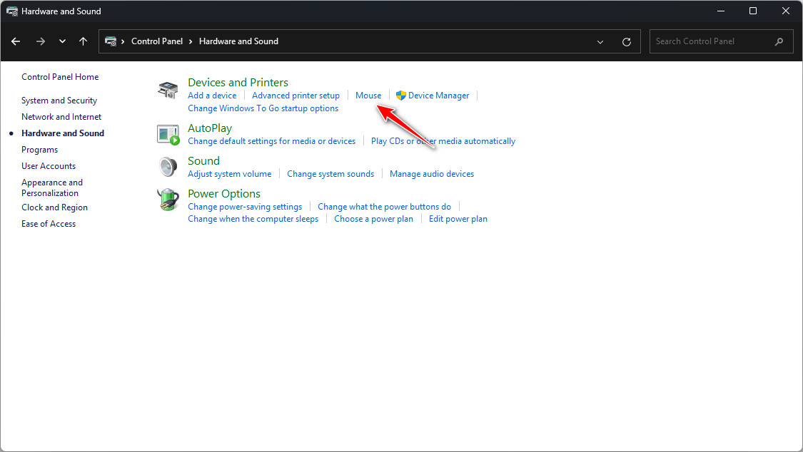Open the Mouse settings link

(368, 96)
